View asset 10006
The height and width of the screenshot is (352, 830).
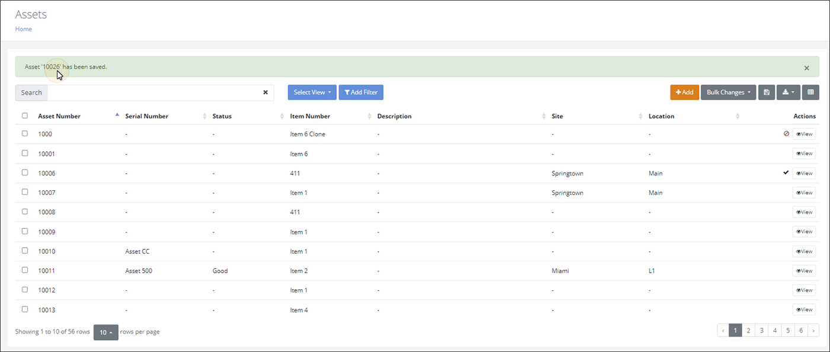tap(804, 173)
